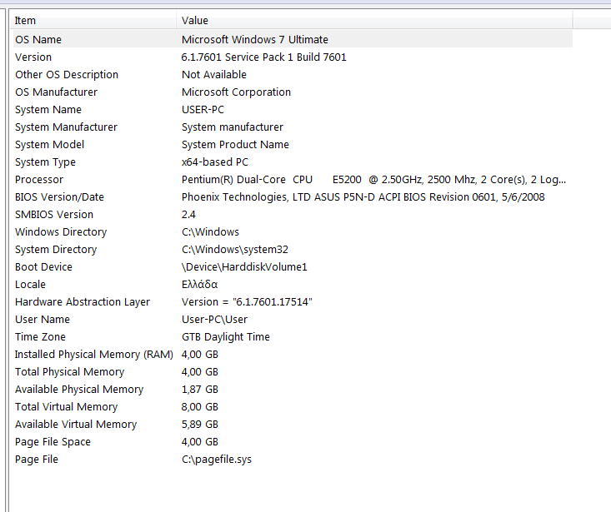Select the Phoenix Technologies BIOS value

(363, 197)
